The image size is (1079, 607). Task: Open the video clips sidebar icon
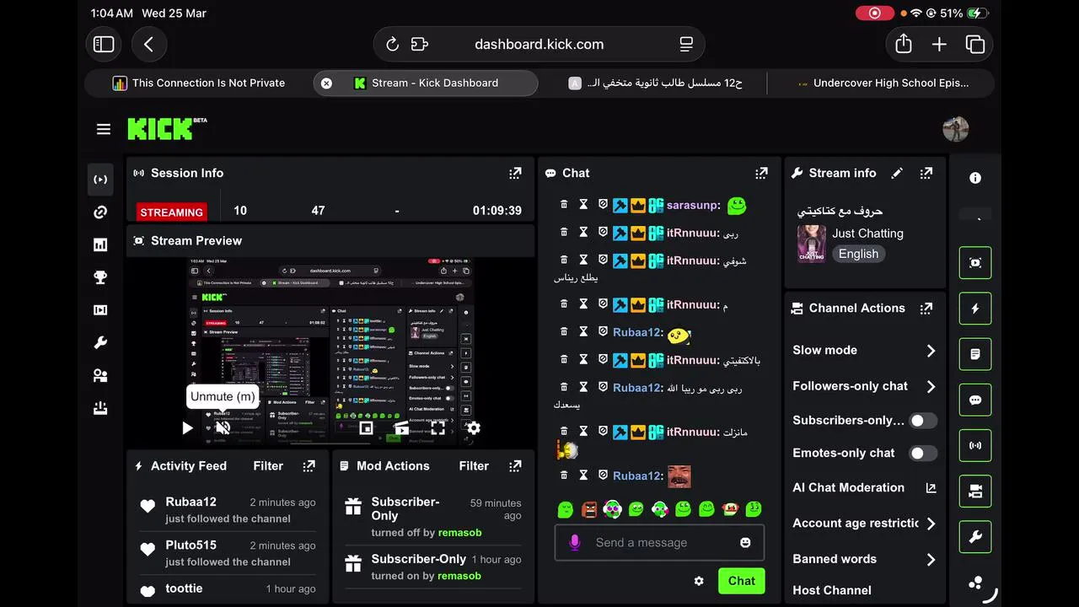100,310
